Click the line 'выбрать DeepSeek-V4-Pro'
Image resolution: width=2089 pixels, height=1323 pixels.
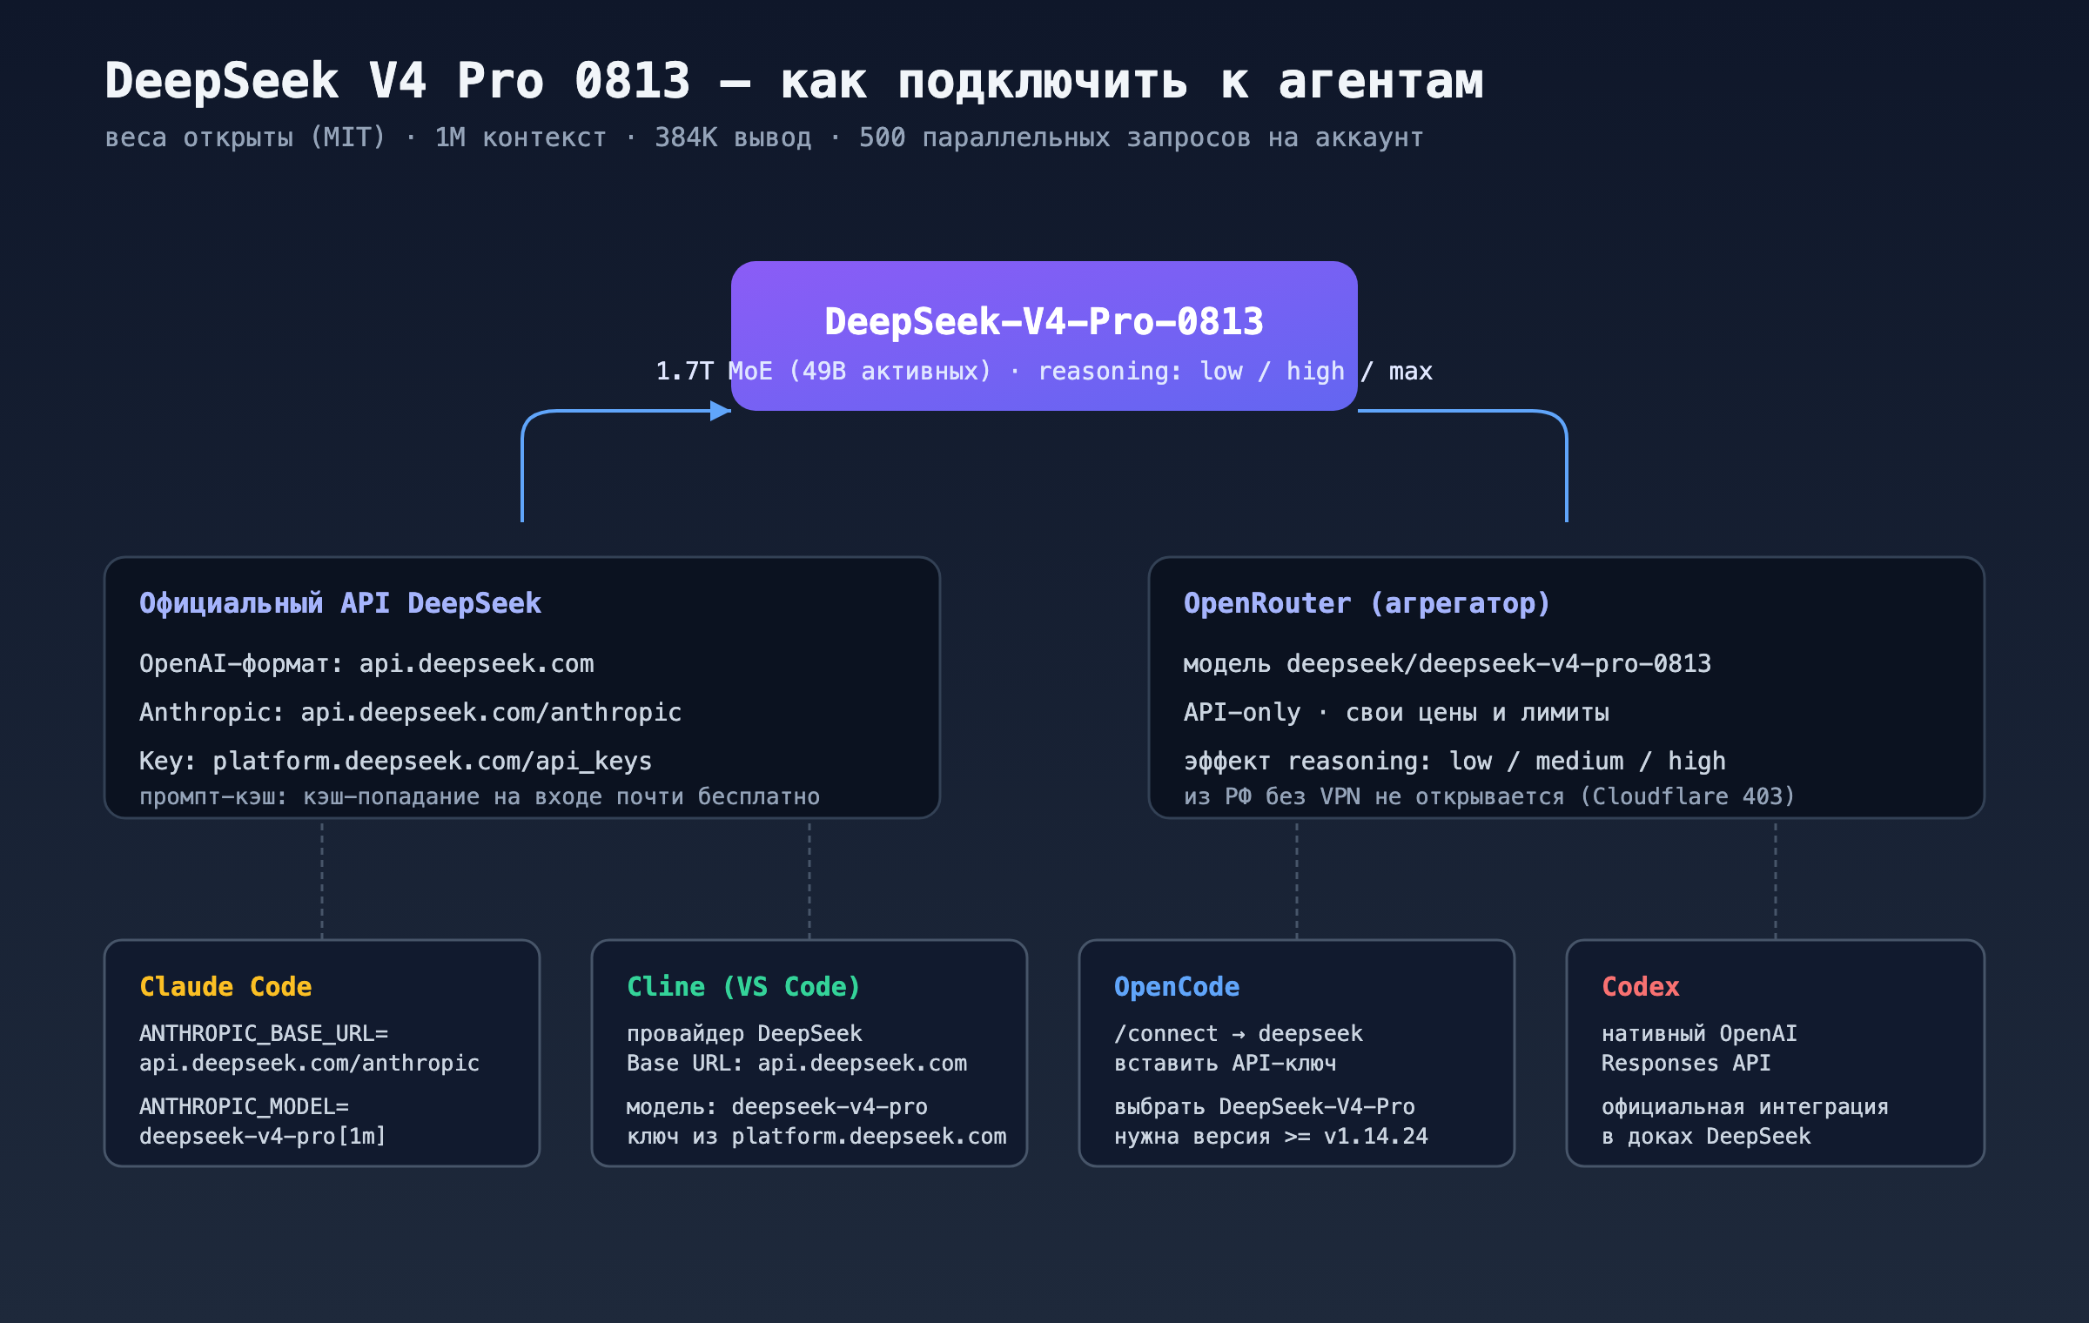[1264, 1107]
